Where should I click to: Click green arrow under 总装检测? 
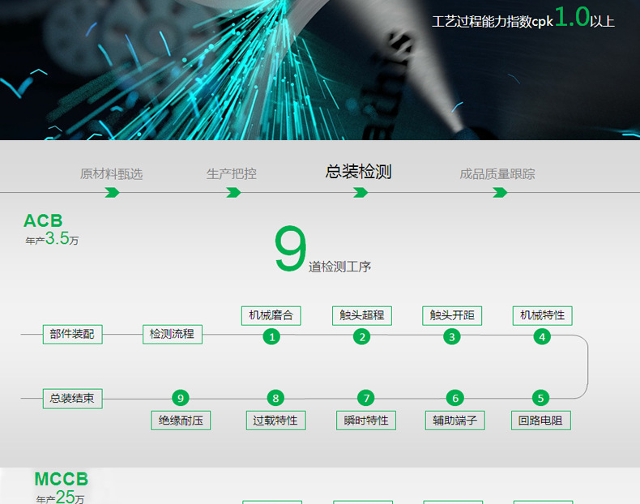point(361,192)
